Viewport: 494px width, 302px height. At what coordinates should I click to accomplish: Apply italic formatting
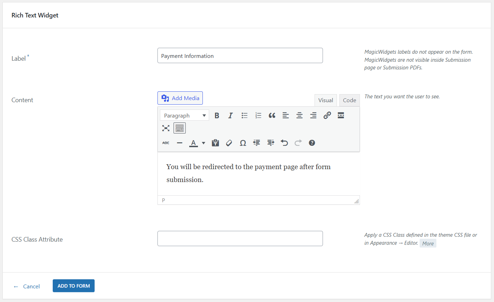point(230,115)
